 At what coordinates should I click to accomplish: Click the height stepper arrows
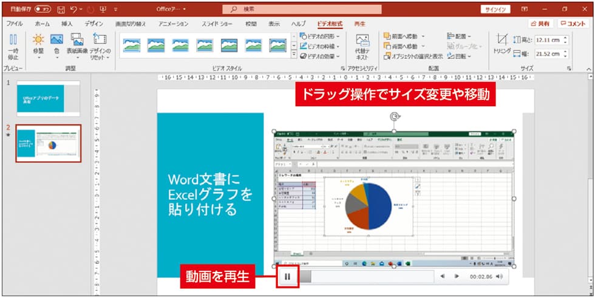(566, 40)
